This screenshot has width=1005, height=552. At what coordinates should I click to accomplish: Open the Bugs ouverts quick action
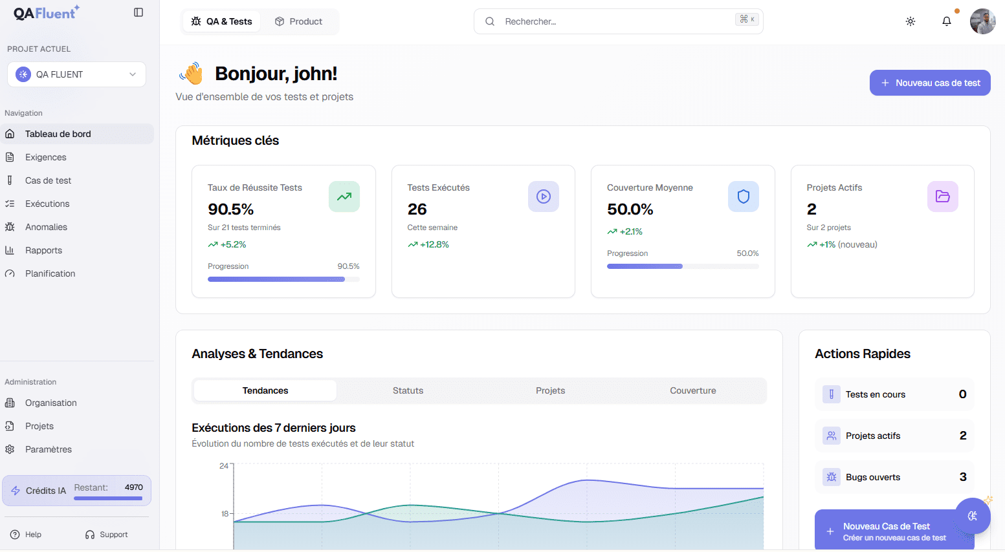point(894,477)
